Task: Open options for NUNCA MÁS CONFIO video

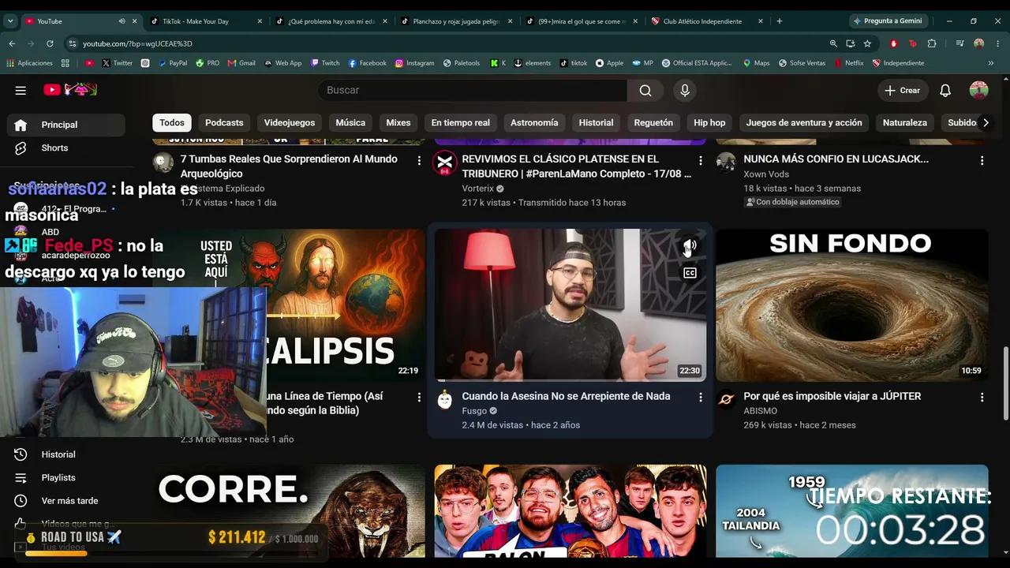Action: 982,160
